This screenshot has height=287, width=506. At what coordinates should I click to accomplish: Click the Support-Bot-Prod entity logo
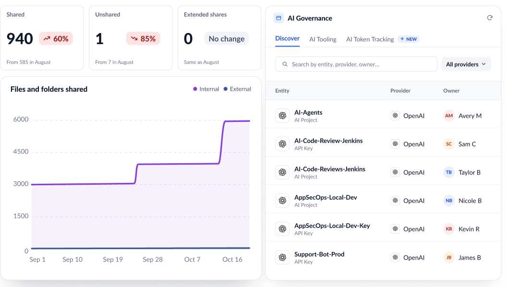282,257
